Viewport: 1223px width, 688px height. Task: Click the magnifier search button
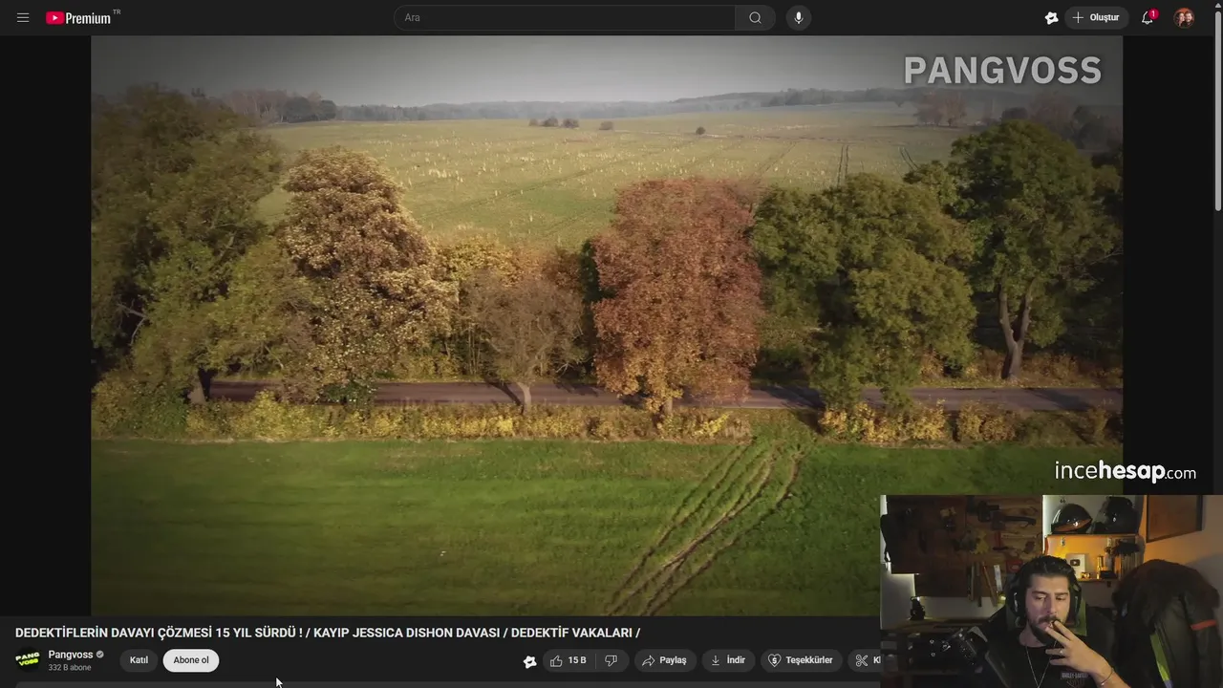(x=755, y=17)
